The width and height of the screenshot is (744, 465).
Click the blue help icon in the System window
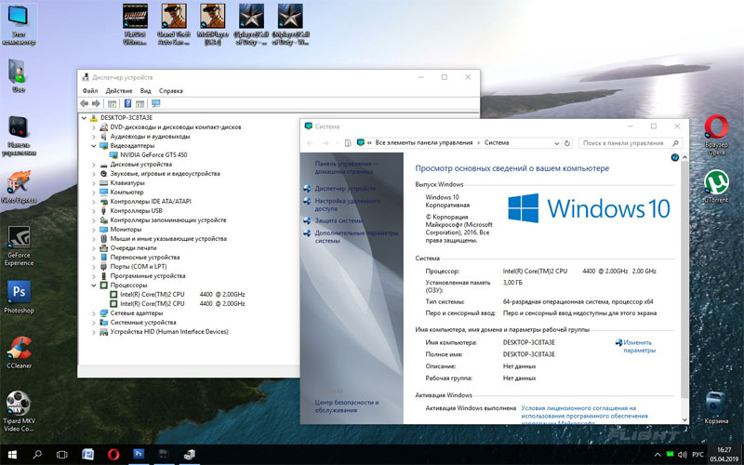(675, 157)
